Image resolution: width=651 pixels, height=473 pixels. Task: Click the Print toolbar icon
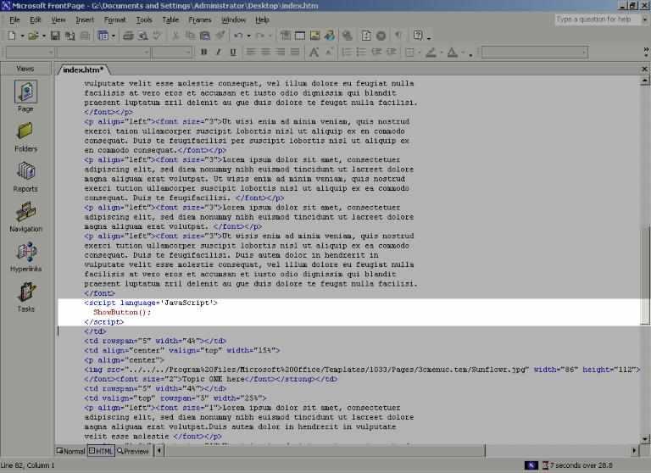(x=128, y=36)
